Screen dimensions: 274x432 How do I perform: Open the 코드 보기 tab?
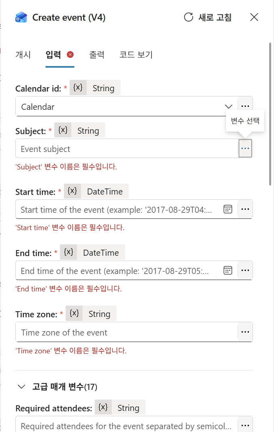(x=136, y=55)
